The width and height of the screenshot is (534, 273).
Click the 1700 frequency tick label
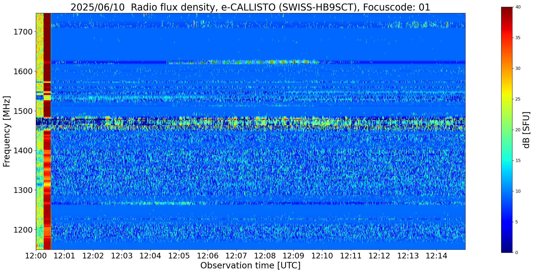pos(23,32)
